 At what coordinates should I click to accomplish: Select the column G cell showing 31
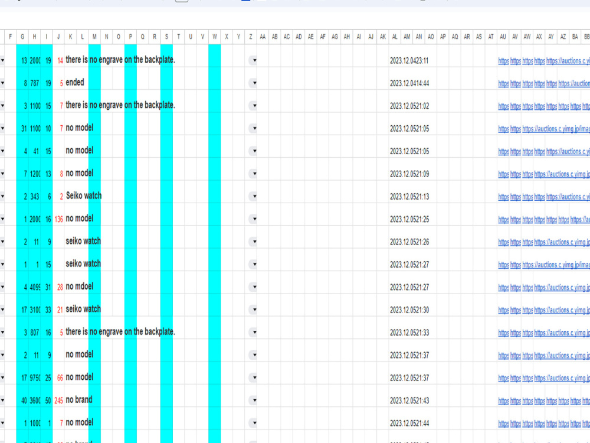coord(24,128)
